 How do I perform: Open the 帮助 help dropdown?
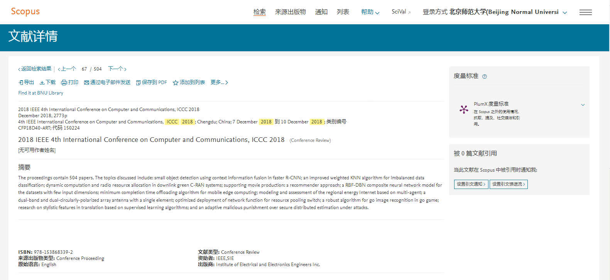pos(370,12)
